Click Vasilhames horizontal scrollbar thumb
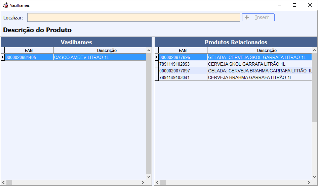318x186 pixels. pyautogui.click(x=9, y=183)
